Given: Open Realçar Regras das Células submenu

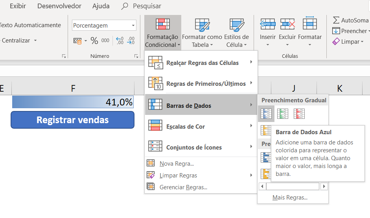Looking at the screenshot, I should coord(201,63).
